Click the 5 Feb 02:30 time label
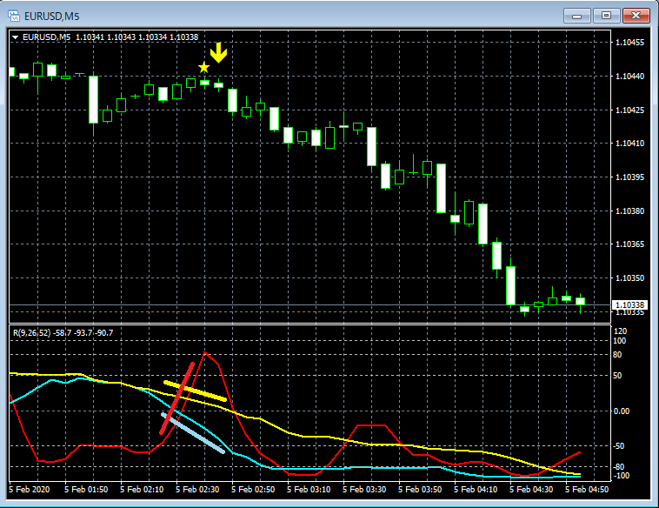659x508 pixels. [197, 490]
